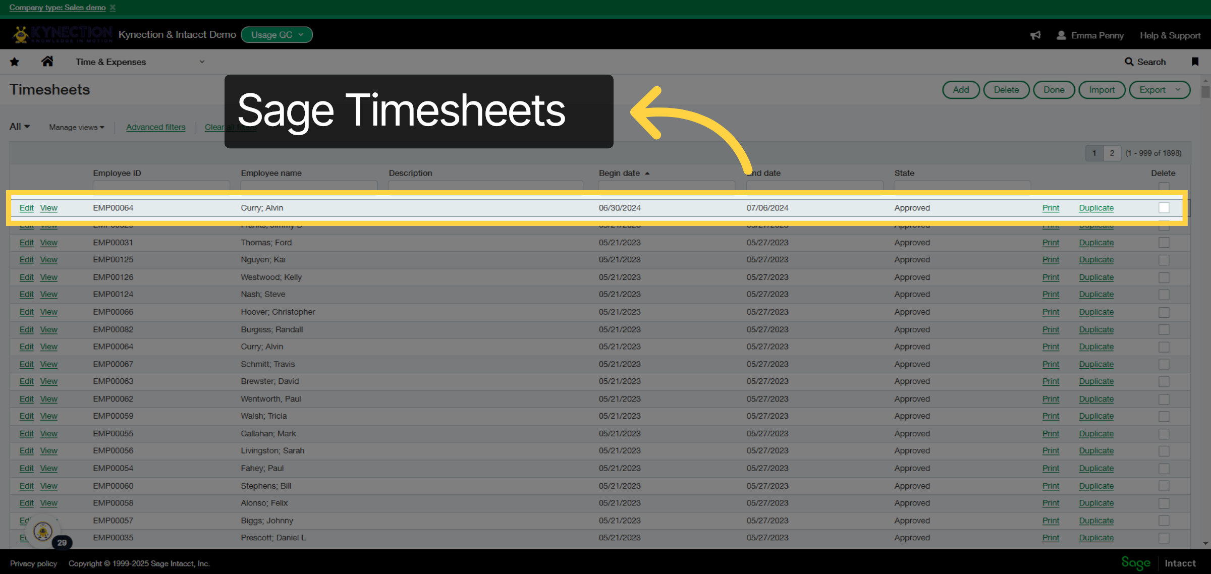The height and width of the screenshot is (574, 1211).
Task: Edit the Livingston; Sarah timesheet
Action: tap(26, 451)
